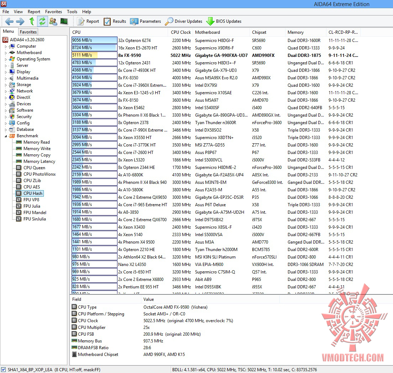Open benchmark Results

coord(115,21)
